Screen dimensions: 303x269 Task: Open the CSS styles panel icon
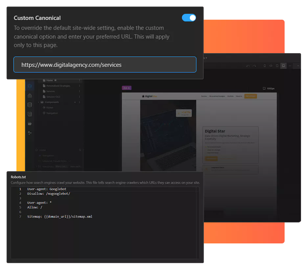coord(30,96)
